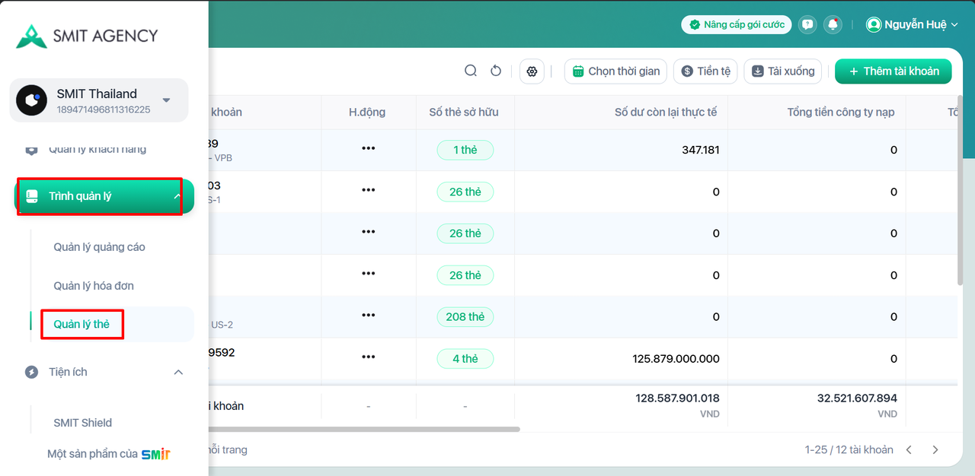Viewport: 975px width, 476px height.
Task: Open the table settings gear icon
Action: [x=532, y=71]
